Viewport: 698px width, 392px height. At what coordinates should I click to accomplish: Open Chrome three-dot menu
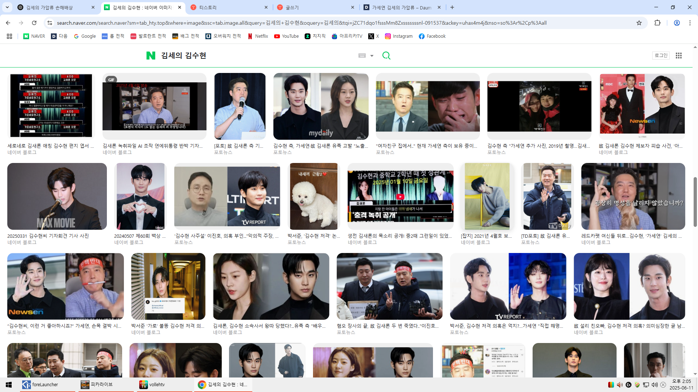[x=690, y=23]
